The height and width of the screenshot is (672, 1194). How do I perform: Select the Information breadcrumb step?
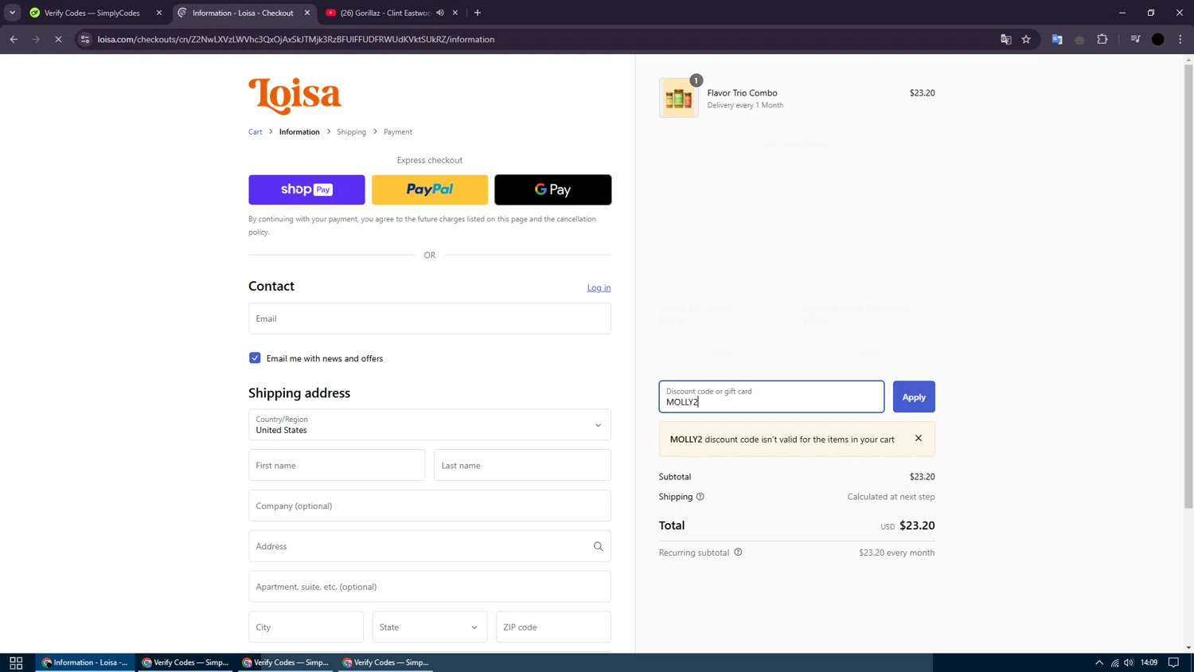point(299,132)
